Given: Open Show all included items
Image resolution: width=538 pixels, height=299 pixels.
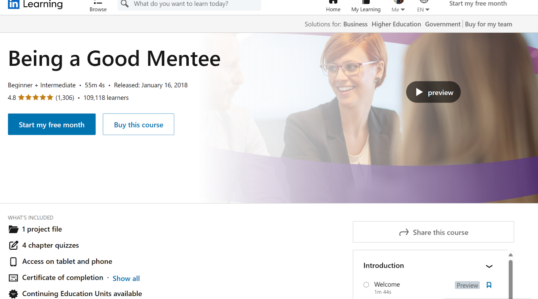Looking at the screenshot, I should click(126, 278).
